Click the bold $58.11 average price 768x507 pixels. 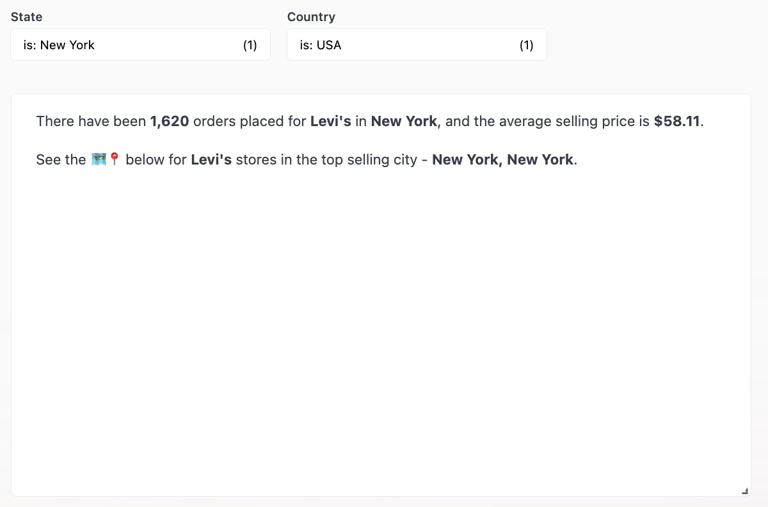677,121
